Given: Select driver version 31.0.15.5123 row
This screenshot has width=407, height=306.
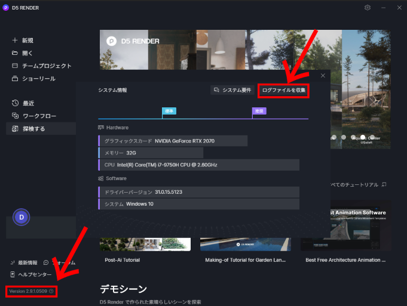Looking at the screenshot, I should [198, 192].
